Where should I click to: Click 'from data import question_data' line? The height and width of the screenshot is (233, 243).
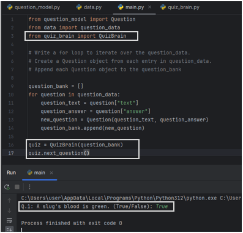click(x=74, y=27)
